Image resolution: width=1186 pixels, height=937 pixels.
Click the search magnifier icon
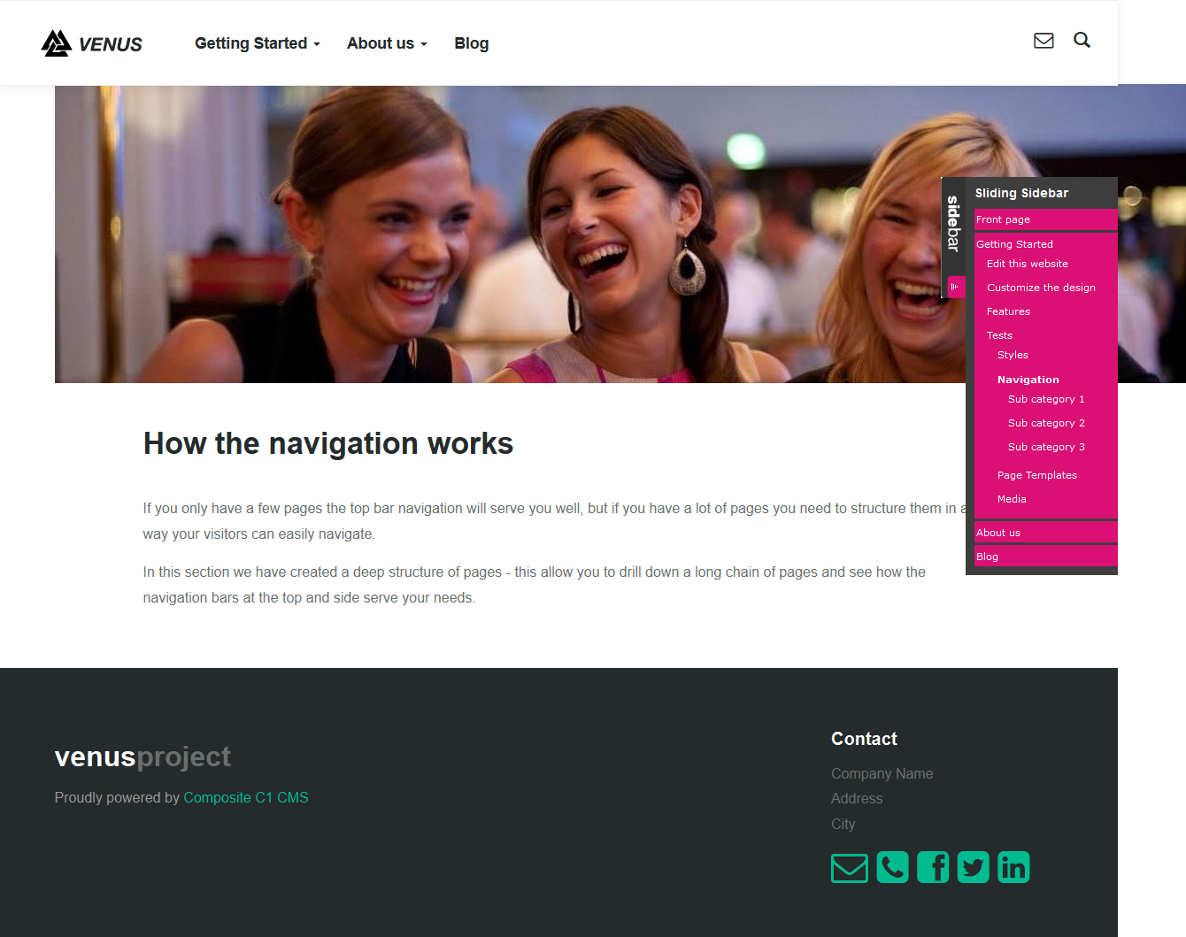coord(1082,41)
